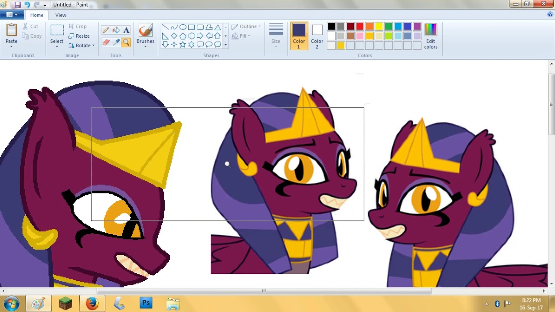Choose the Cloud callout shape
This screenshot has height=312, width=555.
coord(217,44)
